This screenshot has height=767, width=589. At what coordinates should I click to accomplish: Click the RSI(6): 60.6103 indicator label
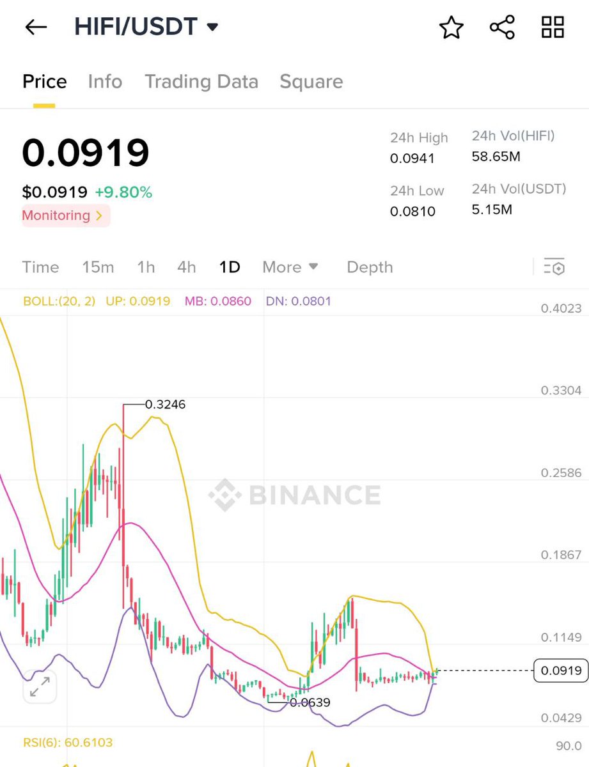(68, 743)
